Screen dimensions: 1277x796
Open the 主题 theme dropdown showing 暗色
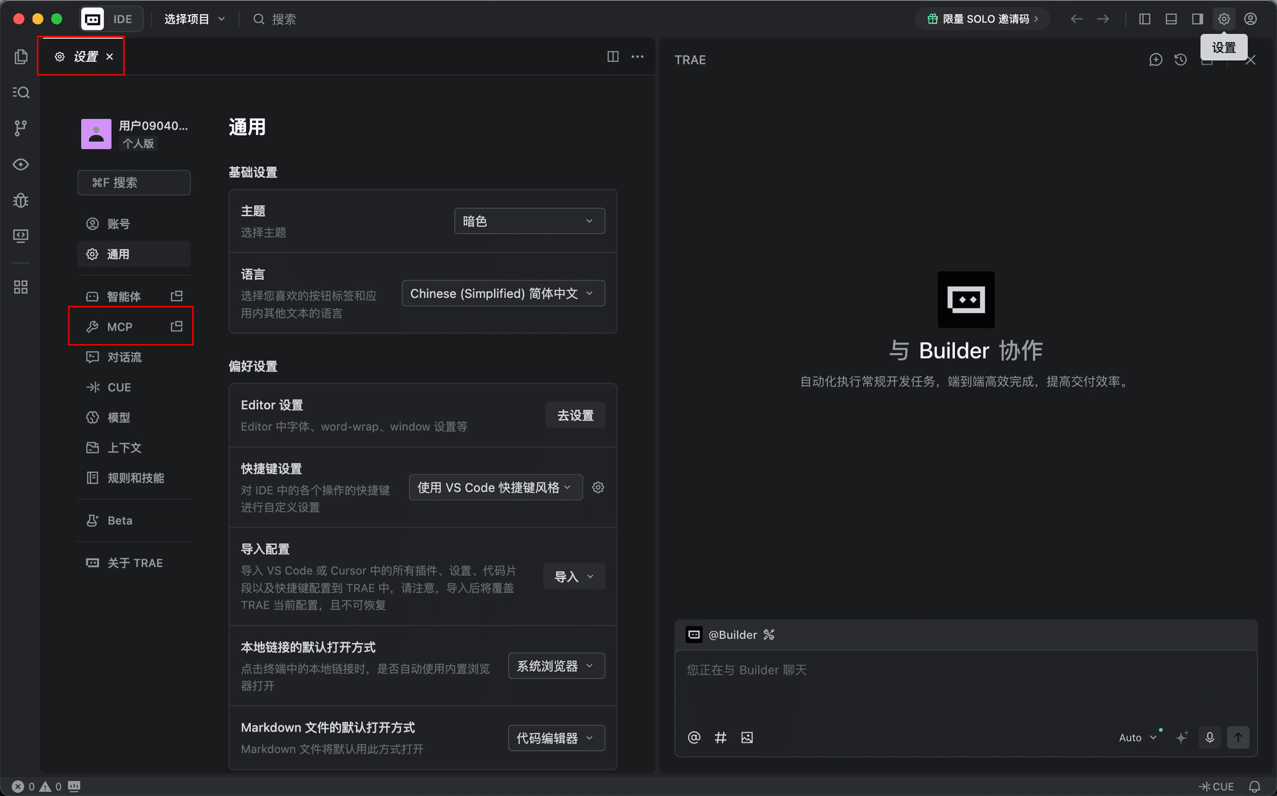pos(529,220)
